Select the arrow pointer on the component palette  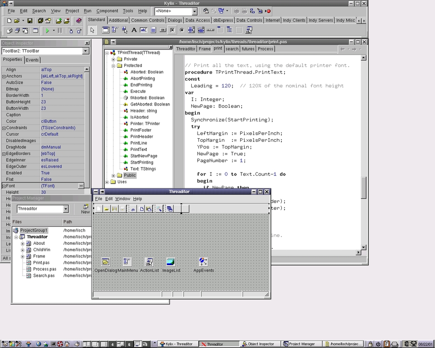click(x=92, y=30)
